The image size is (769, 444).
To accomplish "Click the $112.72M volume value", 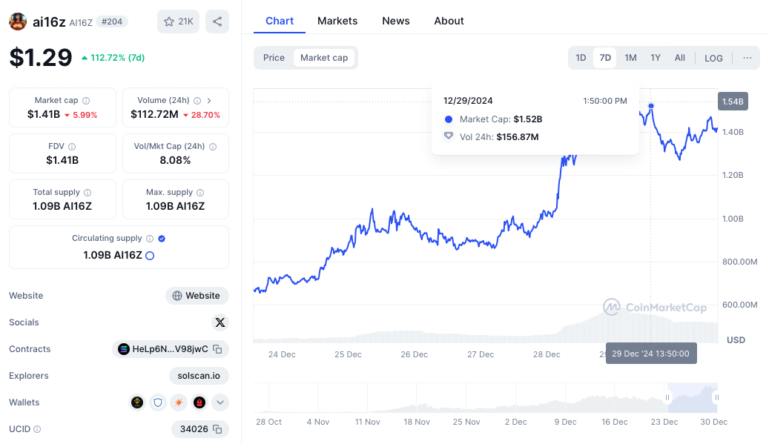I will pos(154,114).
